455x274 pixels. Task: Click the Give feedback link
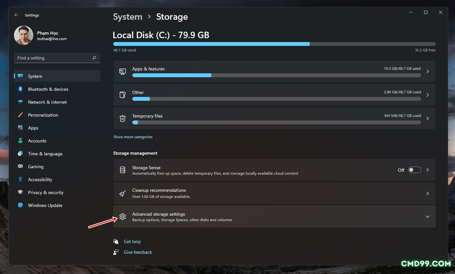[x=138, y=252]
